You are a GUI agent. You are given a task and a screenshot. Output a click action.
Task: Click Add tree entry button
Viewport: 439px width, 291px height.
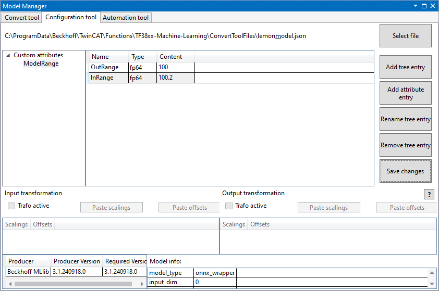pos(405,67)
